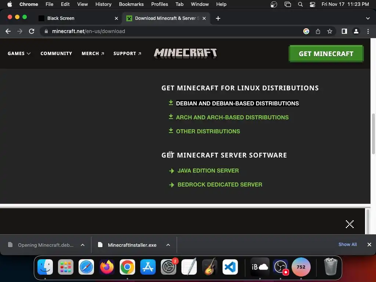This screenshot has width=376, height=282.
Task: Open the Bookmarks menu
Action: 131,4
